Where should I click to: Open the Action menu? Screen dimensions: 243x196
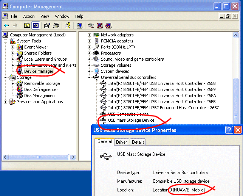[x=29, y=16]
